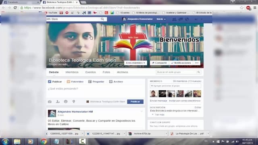
Task: Open the Calibre books icon in taskbar
Action: click(69, 141)
